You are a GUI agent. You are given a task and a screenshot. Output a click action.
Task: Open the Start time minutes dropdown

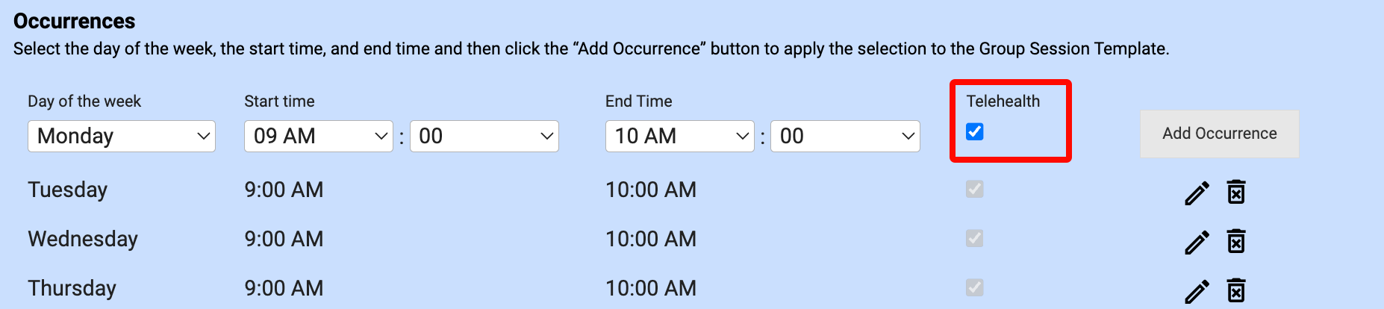[x=484, y=136]
